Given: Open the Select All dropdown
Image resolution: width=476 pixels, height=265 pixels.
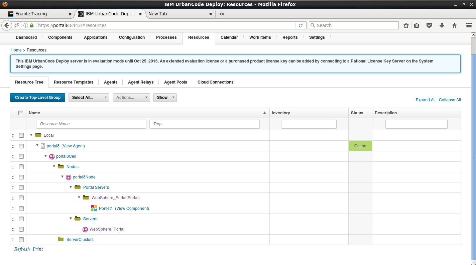Looking at the screenshot, I should click(x=89, y=98).
